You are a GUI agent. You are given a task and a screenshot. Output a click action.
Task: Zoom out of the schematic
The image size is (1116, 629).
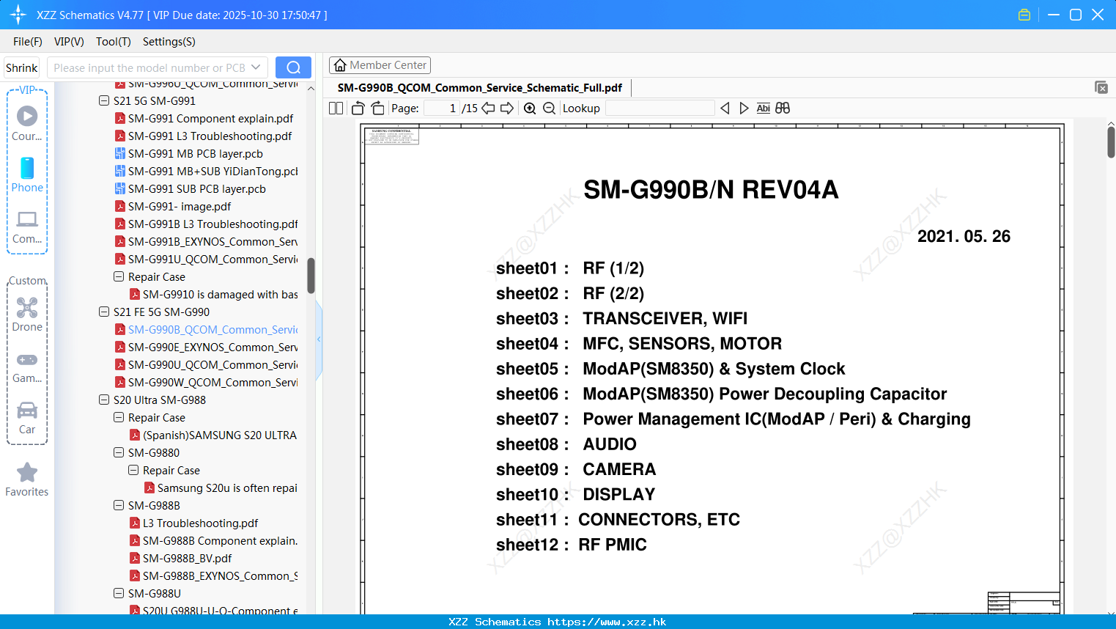point(549,108)
